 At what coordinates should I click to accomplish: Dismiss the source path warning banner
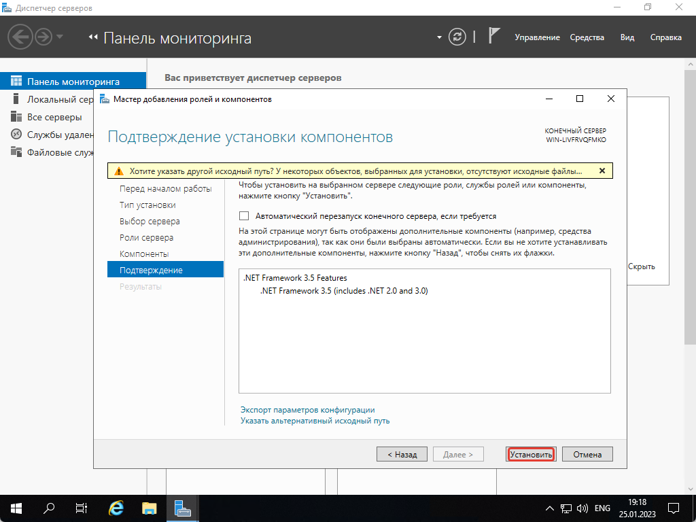(602, 171)
